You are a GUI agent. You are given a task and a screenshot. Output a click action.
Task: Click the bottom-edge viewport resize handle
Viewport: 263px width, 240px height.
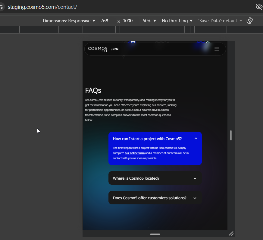155,234
